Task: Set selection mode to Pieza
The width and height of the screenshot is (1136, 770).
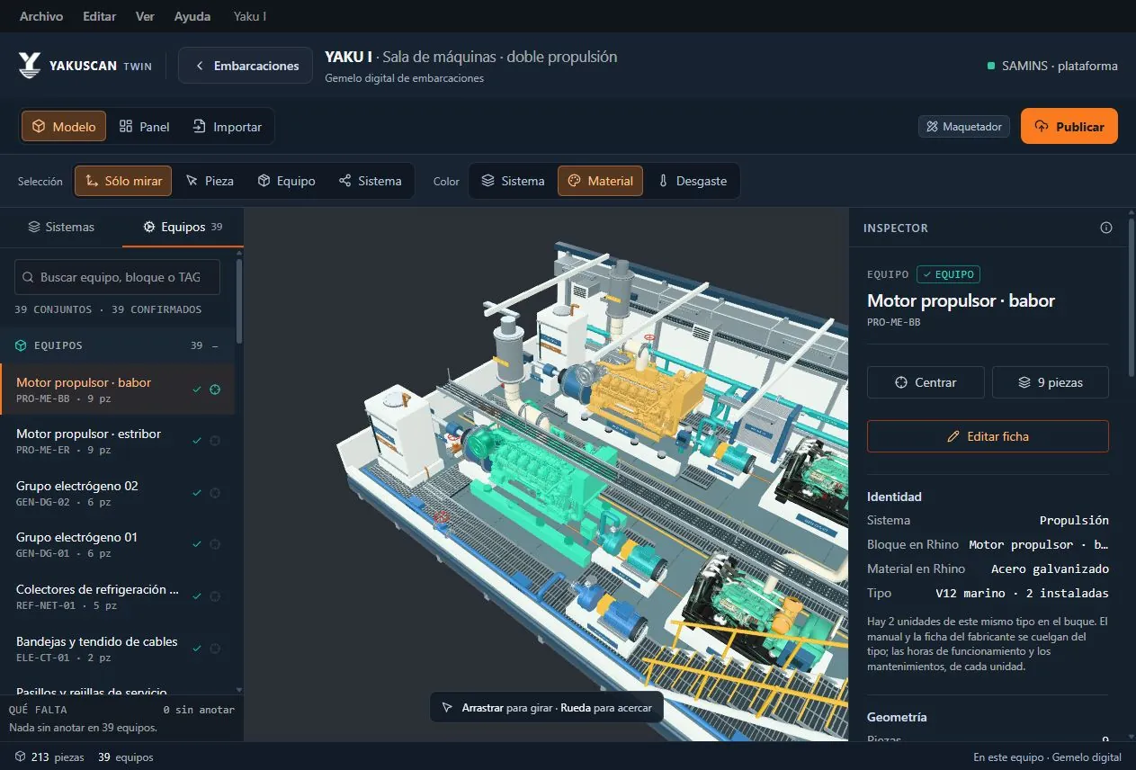Action: pos(210,181)
